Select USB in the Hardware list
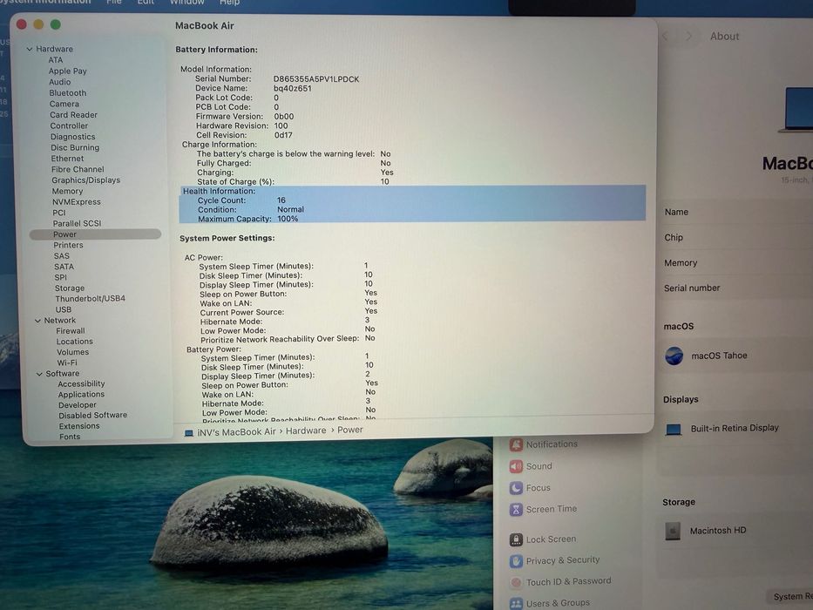This screenshot has height=610, width=813. [64, 309]
